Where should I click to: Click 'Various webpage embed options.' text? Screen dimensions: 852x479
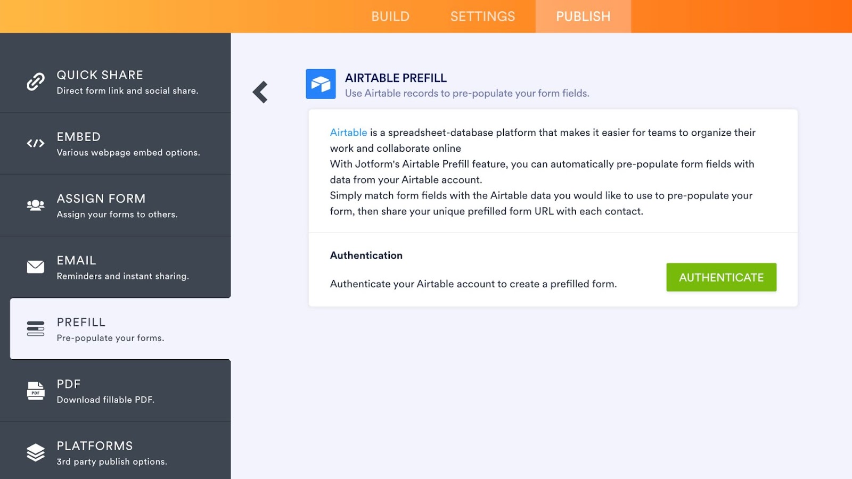point(128,153)
